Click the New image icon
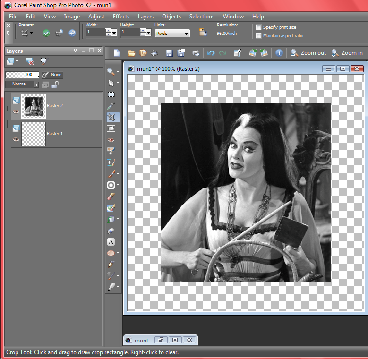 click(117, 53)
